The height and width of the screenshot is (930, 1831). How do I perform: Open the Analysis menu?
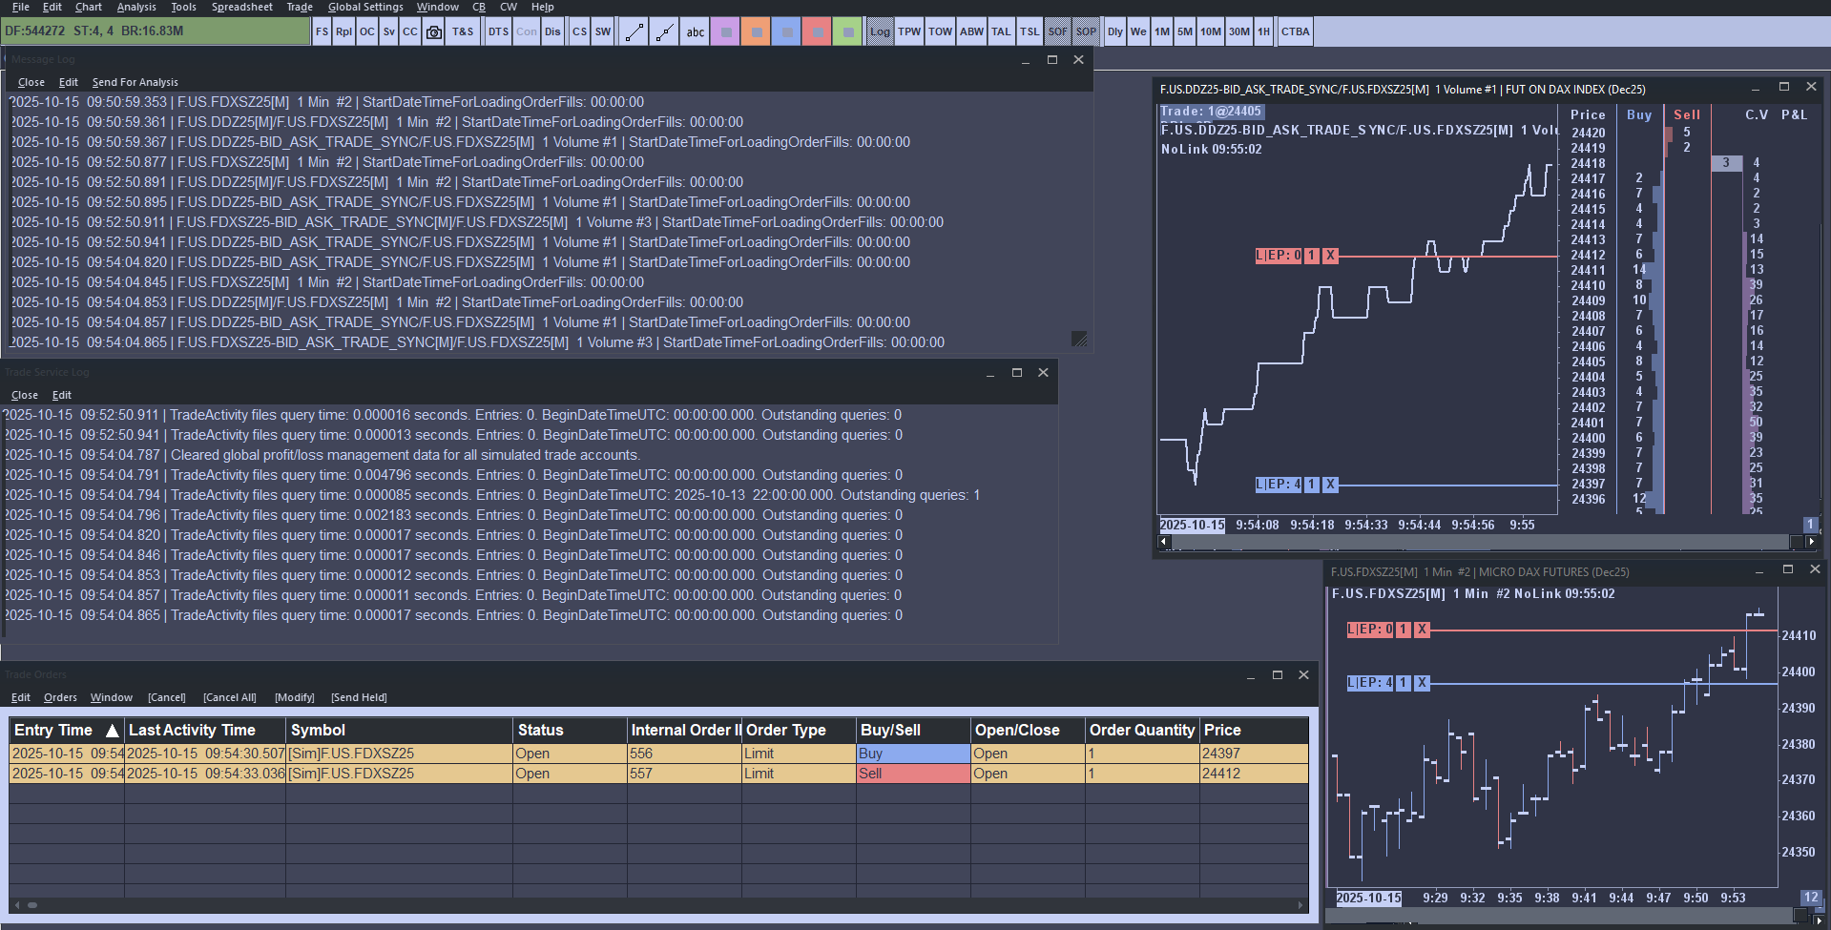coord(136,7)
